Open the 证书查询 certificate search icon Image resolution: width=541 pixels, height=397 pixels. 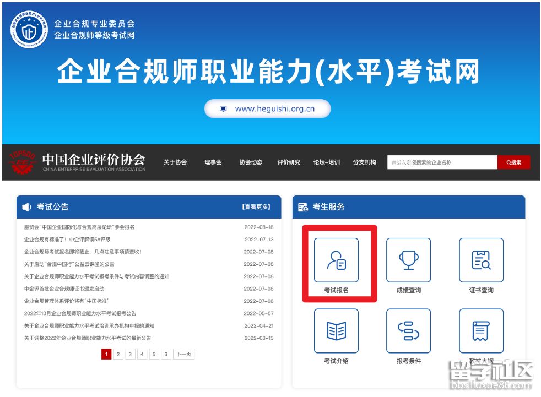481,260
